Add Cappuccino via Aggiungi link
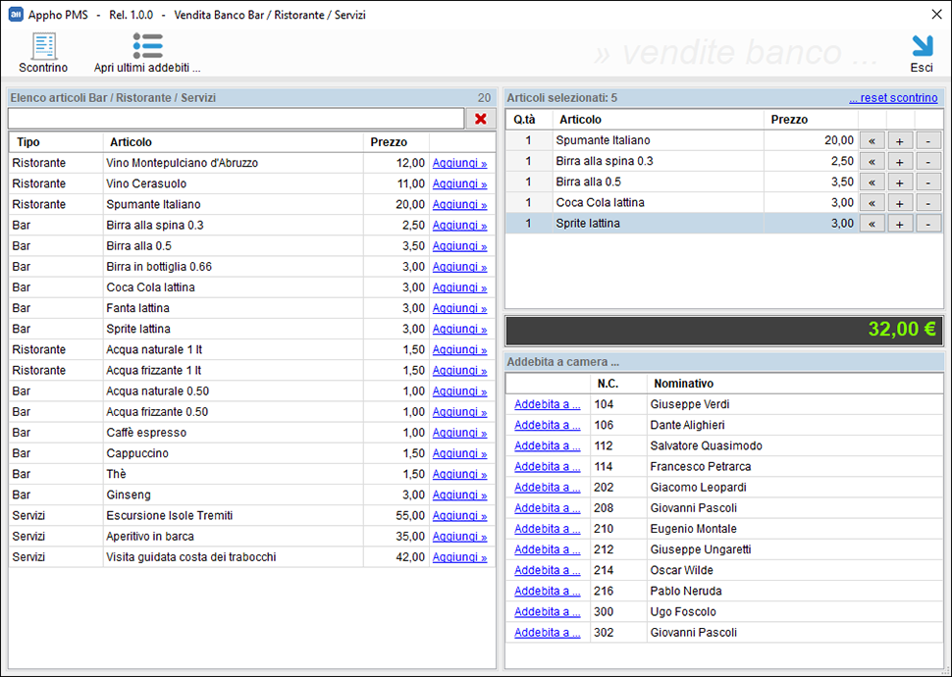952x677 pixels. tap(459, 453)
